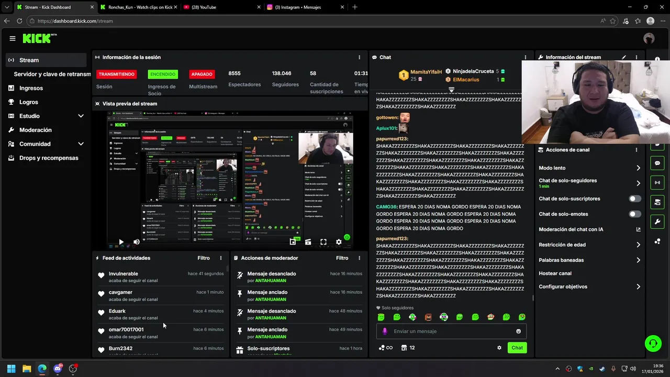
Task: Click the green support headset button
Action: [x=653, y=343]
